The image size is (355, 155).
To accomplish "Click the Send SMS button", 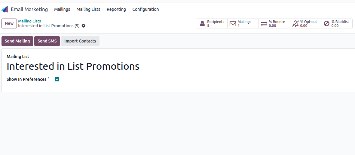I will pos(47,41).
